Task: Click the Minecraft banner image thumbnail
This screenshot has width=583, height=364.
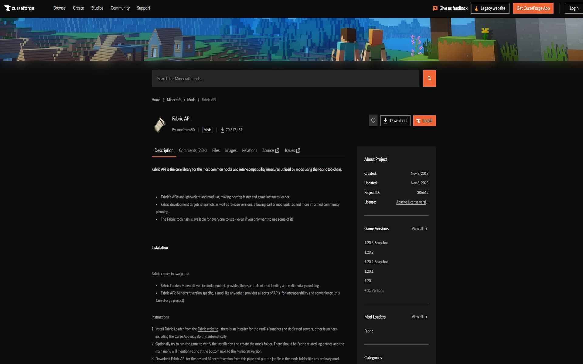Action: click(x=291, y=39)
